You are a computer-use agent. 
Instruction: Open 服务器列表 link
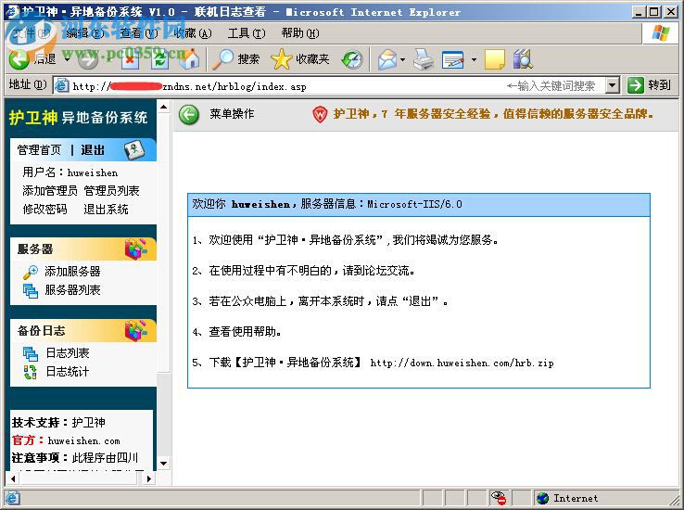pos(72,290)
